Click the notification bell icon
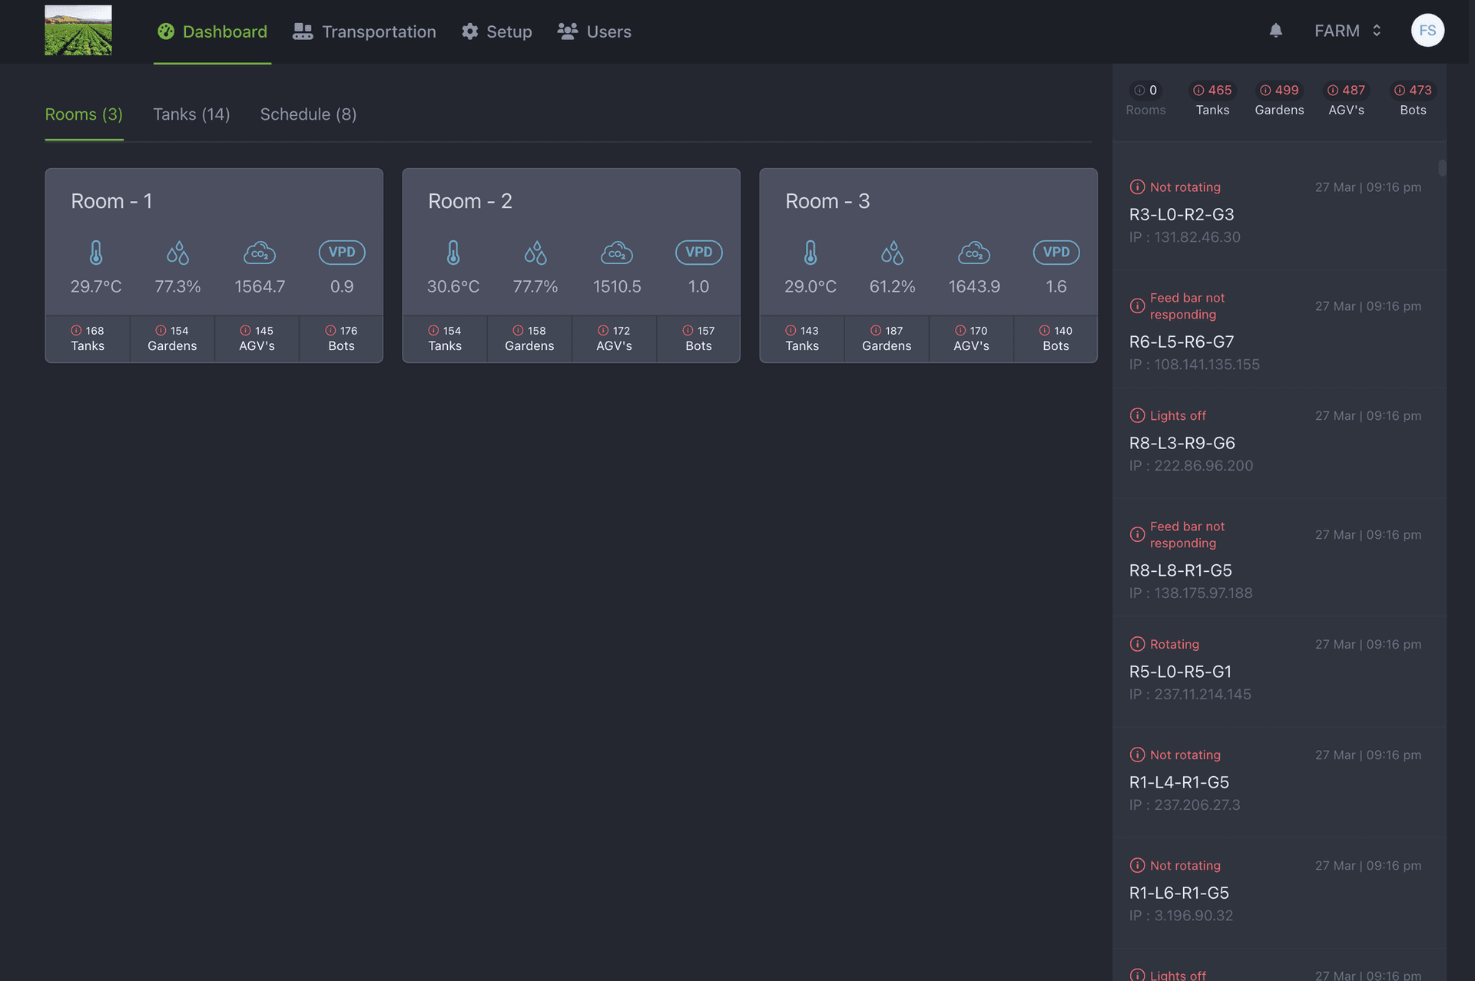 [1275, 31]
